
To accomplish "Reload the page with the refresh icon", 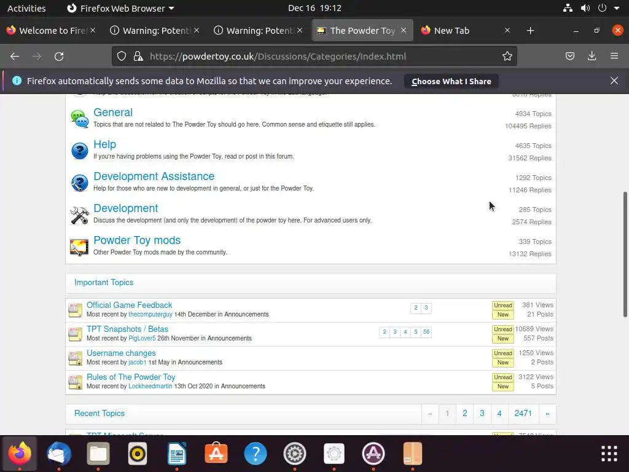I will [59, 57].
